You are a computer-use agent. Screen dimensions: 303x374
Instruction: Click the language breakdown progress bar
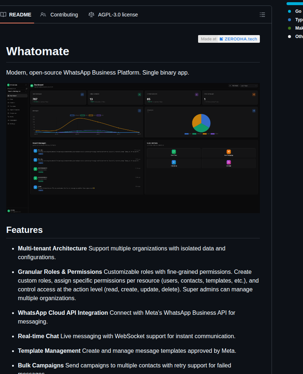[295, 4]
